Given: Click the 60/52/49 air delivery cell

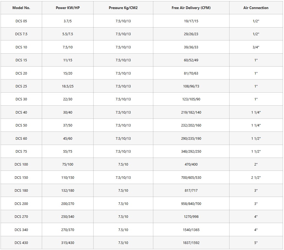Looking at the screenshot, I should (x=191, y=60).
